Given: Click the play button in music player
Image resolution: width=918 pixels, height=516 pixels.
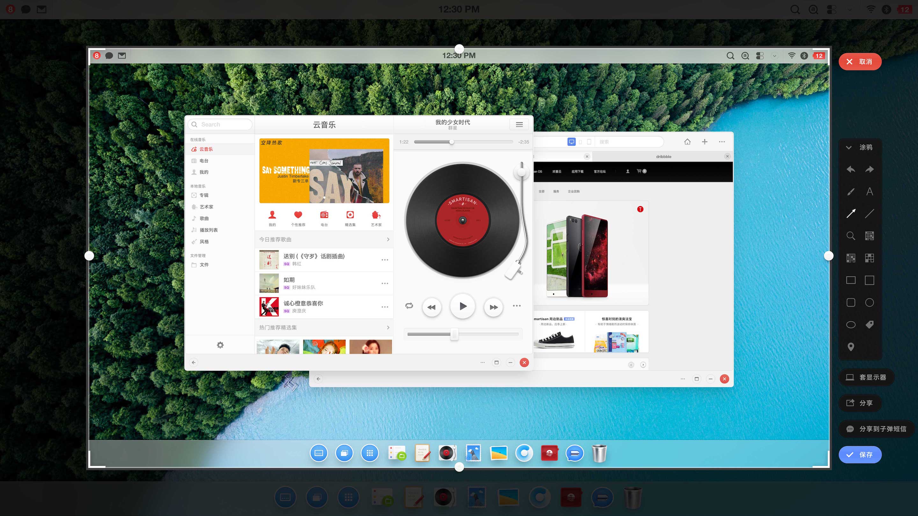Looking at the screenshot, I should [x=463, y=306].
